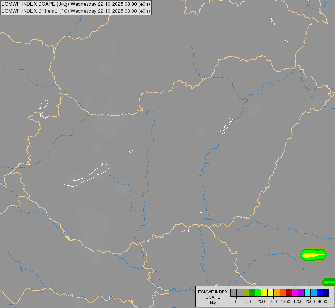
Task: Click the legend value label 1750
Action: 298,301
